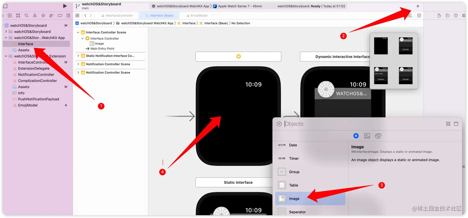The height and width of the screenshot is (218, 468).
Task: Click the breakpoint navigator icon
Action: click(x=60, y=15)
